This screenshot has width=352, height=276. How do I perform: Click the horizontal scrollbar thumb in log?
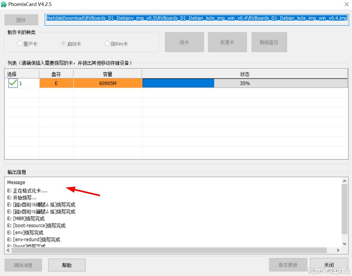tap(169, 250)
